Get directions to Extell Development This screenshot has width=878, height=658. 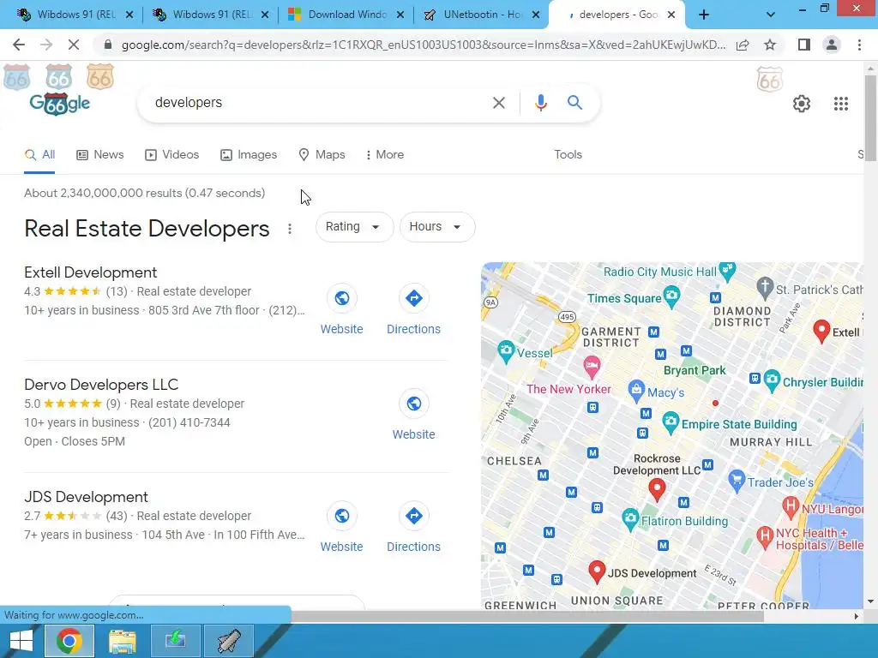414,298
